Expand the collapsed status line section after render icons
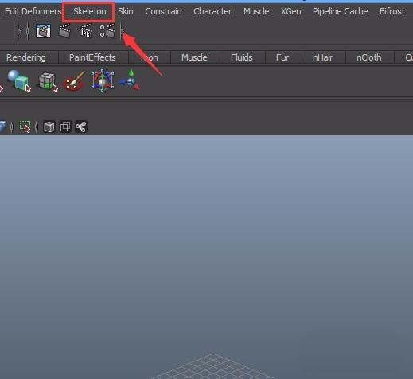413x379 pixels. [x=122, y=31]
